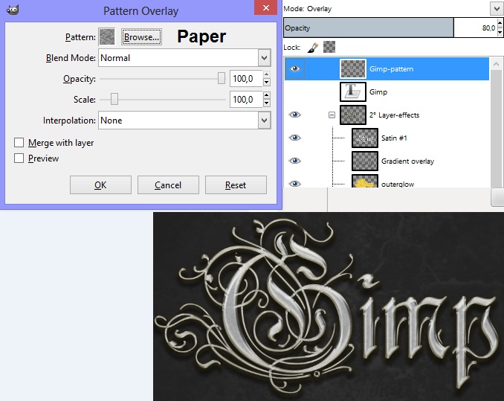Toggle lock pixels paintbrush icon
Screen dimensions: 504x401
(311, 48)
